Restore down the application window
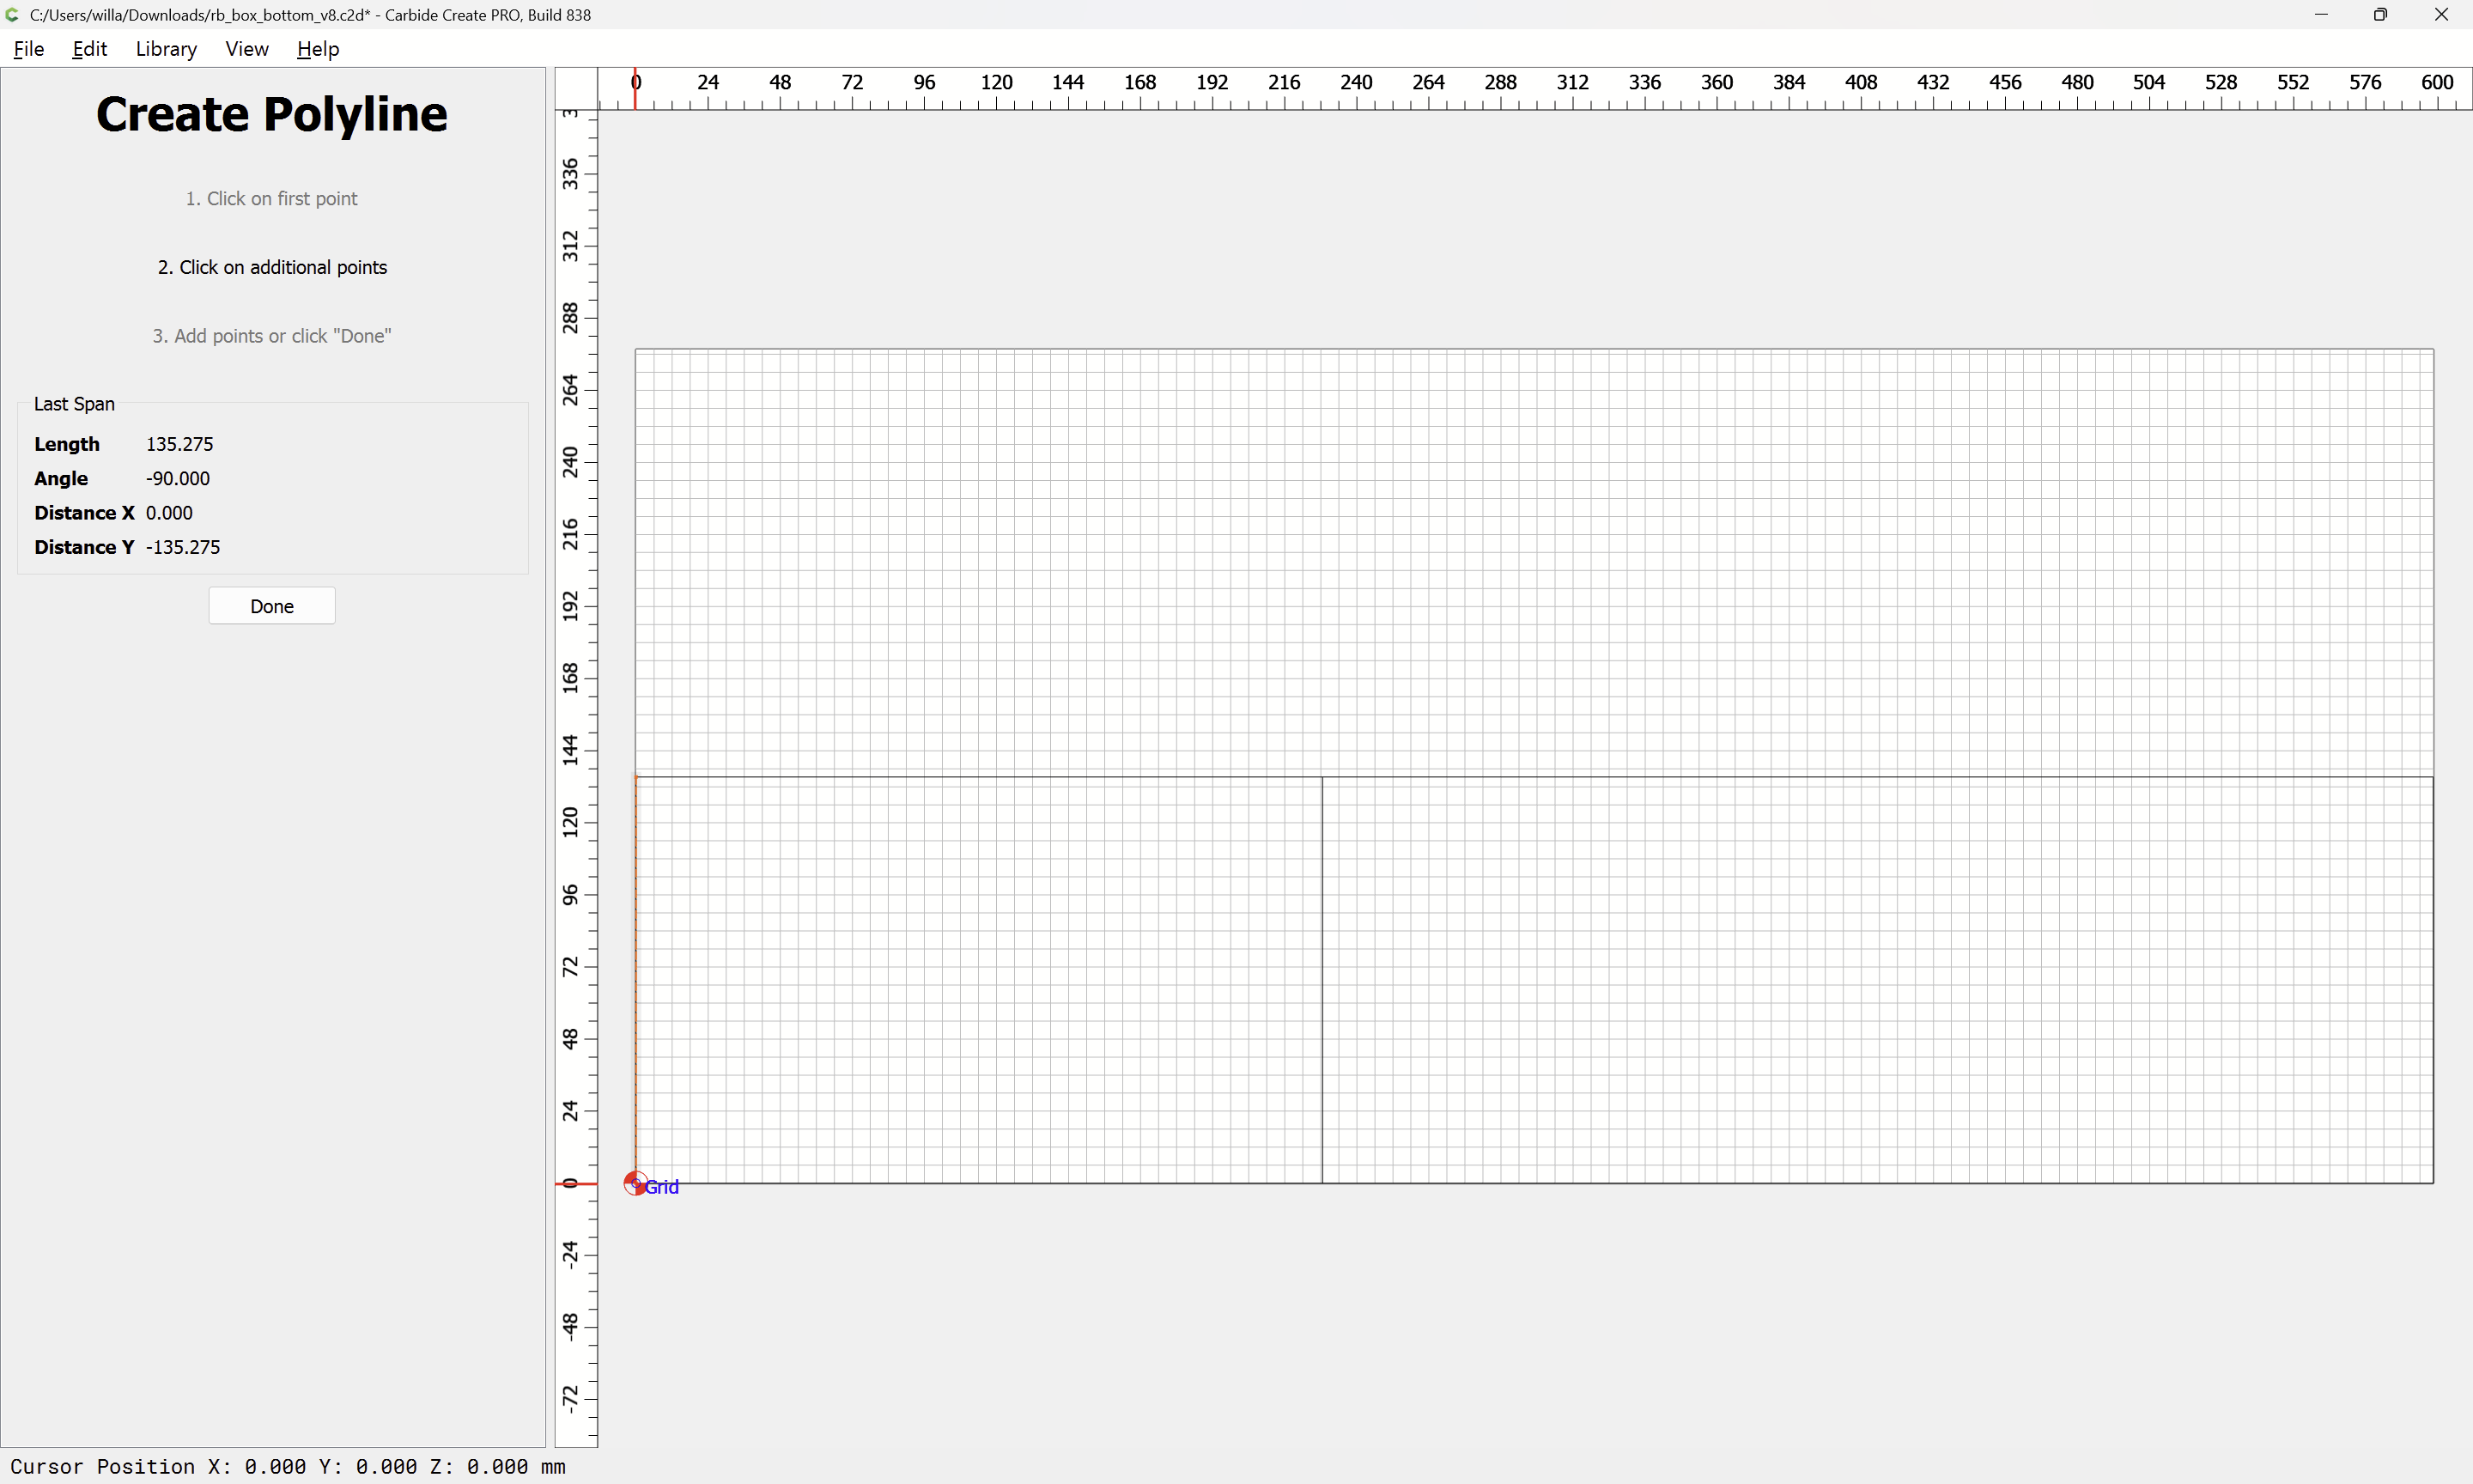The image size is (2473, 1484). tap(2380, 15)
